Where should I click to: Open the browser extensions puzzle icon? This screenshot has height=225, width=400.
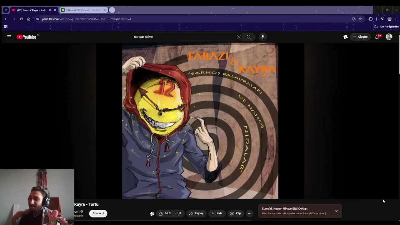click(371, 19)
